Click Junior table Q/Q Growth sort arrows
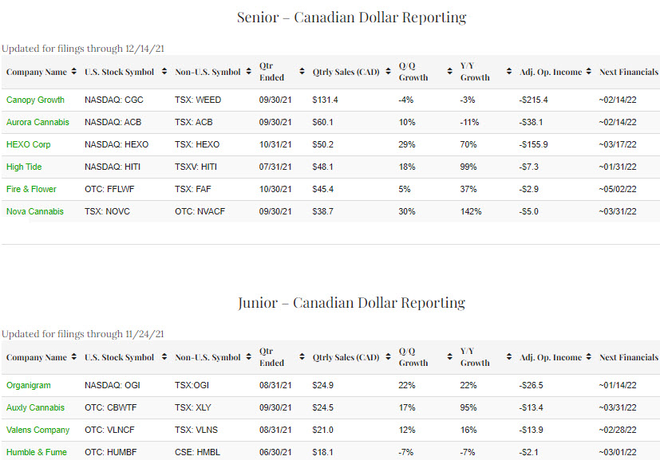 pos(449,357)
